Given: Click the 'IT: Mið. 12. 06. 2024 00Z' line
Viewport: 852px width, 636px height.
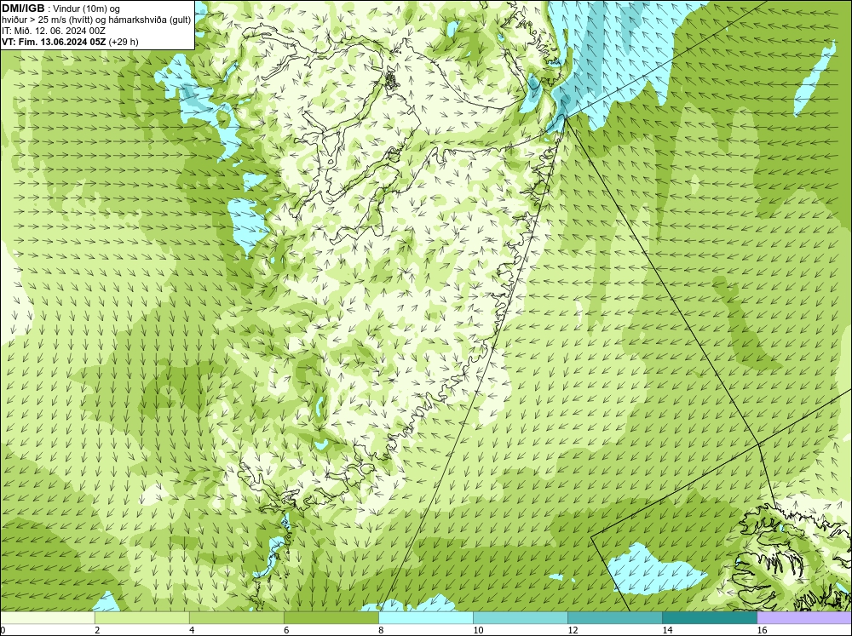Looking at the screenshot, I should [53, 31].
